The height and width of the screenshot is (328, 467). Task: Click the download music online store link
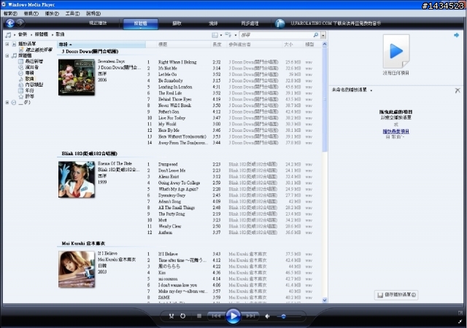(x=336, y=23)
